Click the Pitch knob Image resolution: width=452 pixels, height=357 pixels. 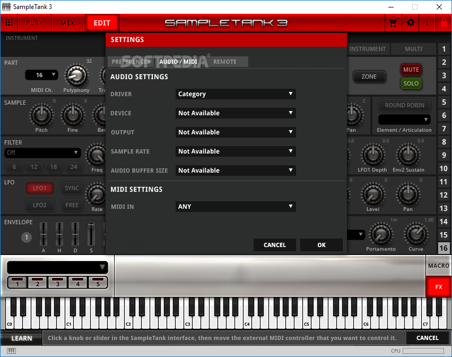(x=42, y=115)
